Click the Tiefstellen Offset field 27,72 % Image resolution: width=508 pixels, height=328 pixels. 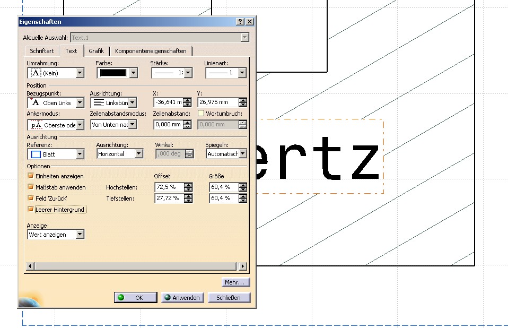click(170, 198)
